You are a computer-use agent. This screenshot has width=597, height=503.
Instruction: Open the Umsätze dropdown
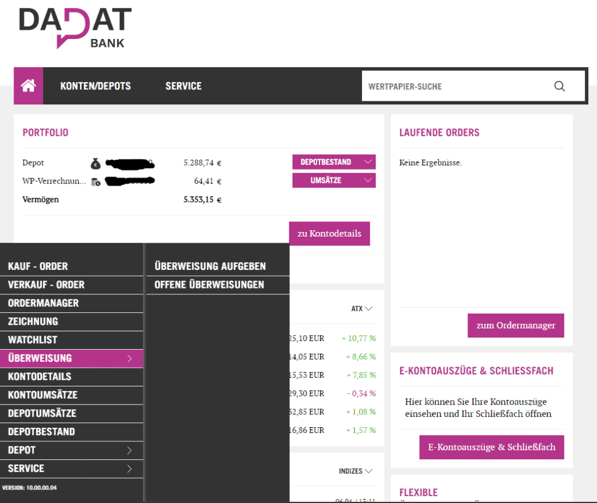(333, 181)
